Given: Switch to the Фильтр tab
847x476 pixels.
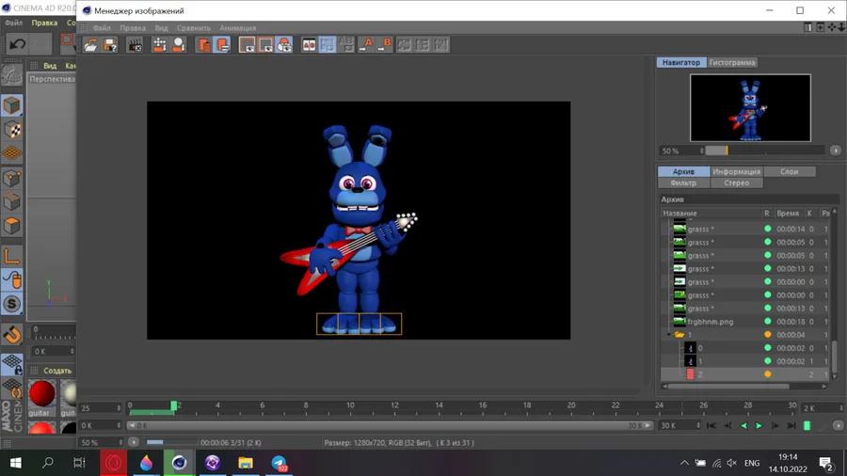Looking at the screenshot, I should point(683,182).
